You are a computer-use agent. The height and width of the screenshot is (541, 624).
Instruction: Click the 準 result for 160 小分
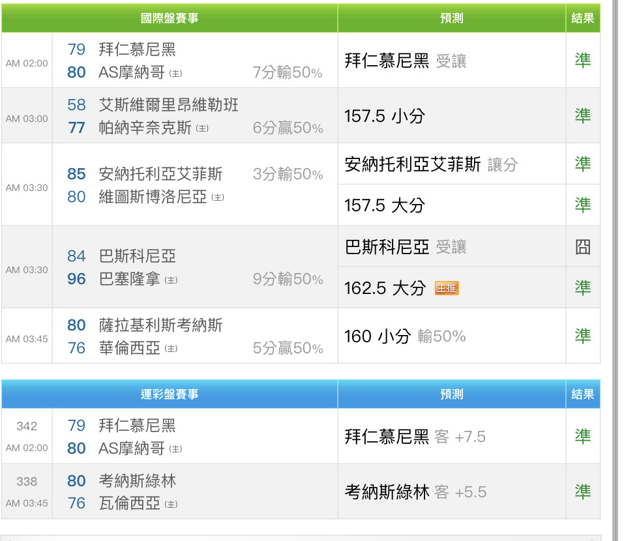tap(583, 336)
